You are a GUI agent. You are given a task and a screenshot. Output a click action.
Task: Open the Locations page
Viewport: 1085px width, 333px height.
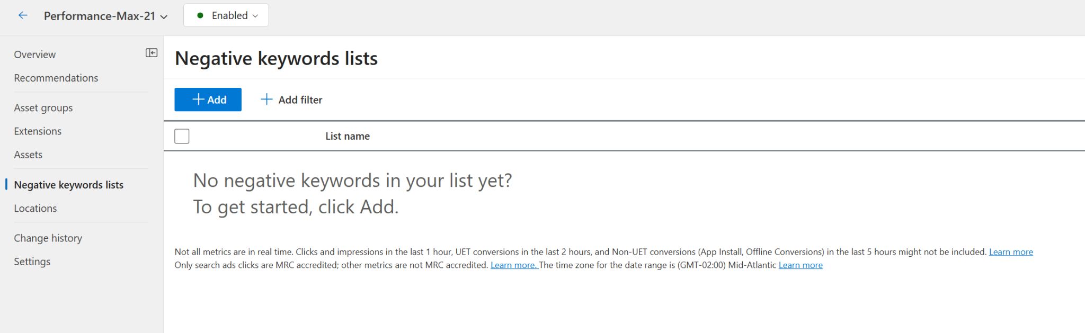35,209
